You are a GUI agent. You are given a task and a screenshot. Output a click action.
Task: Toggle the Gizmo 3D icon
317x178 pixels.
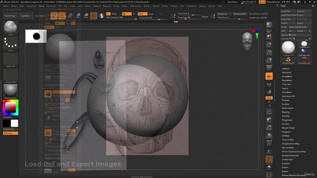tap(94, 16)
